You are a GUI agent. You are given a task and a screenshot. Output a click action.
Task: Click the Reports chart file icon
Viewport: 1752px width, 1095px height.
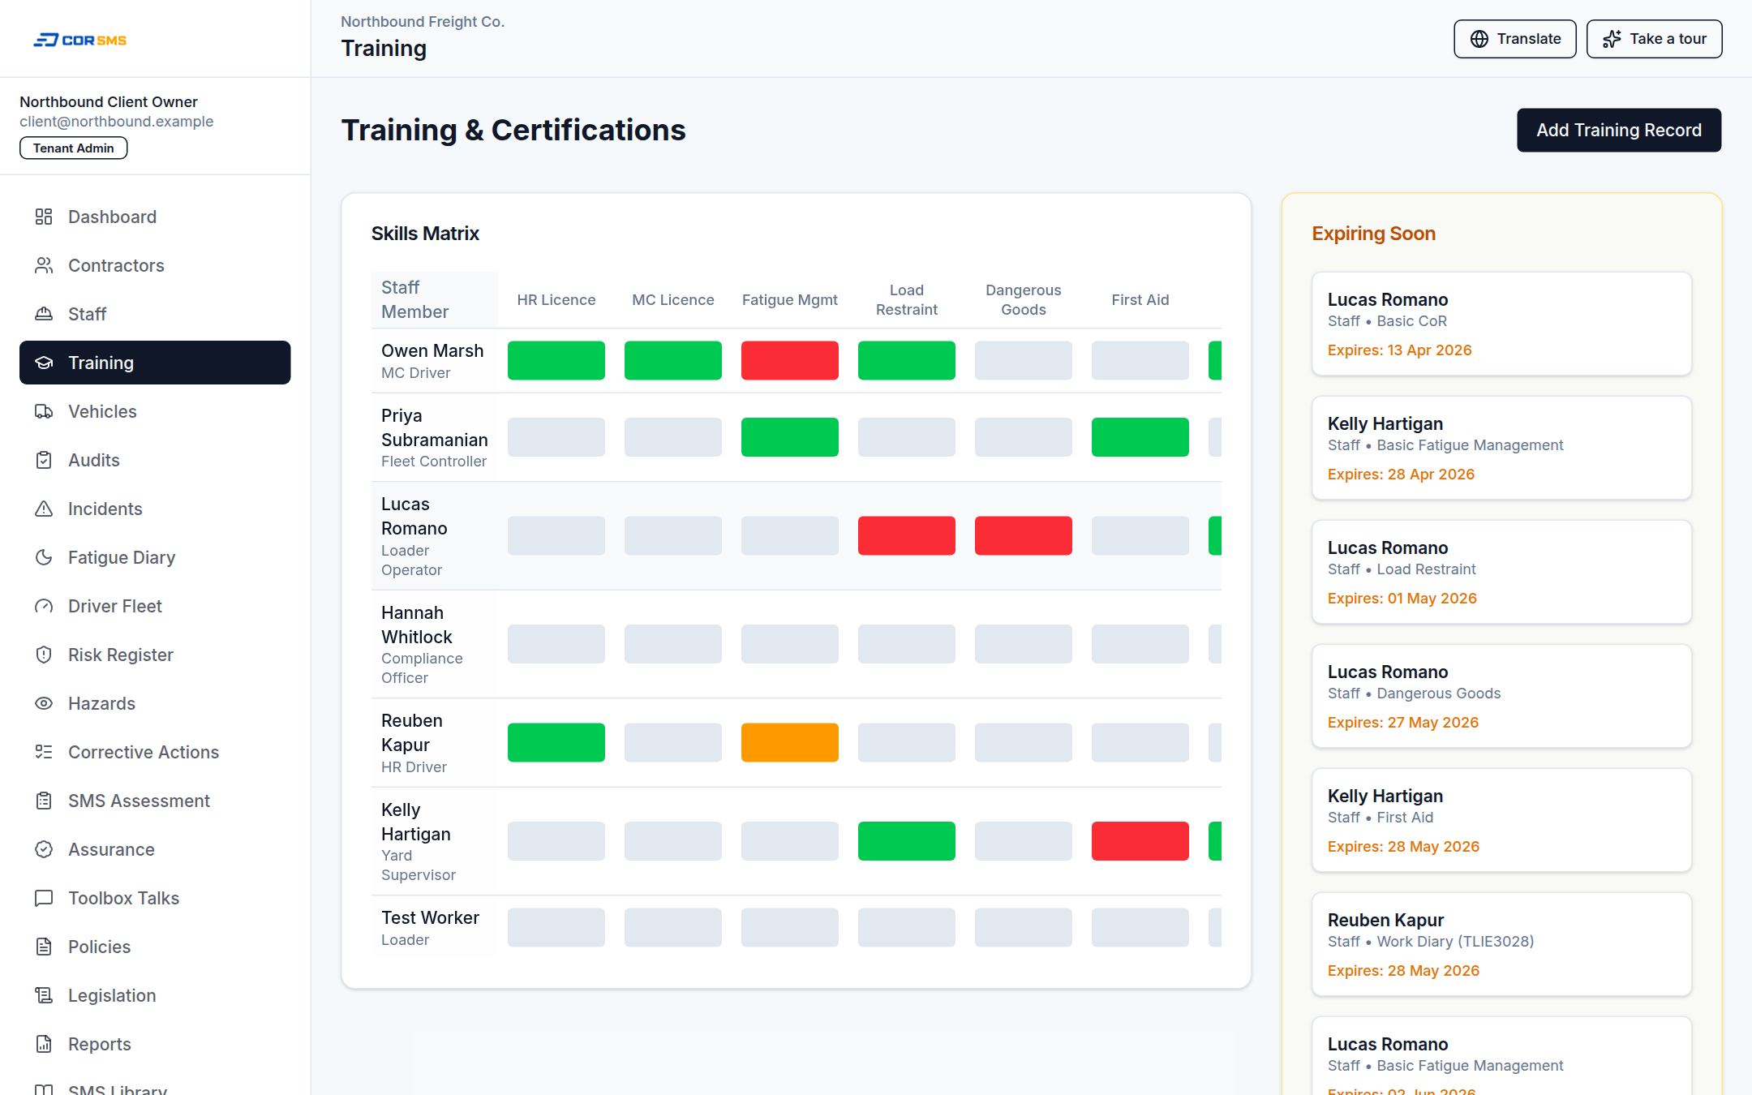pyautogui.click(x=44, y=1044)
